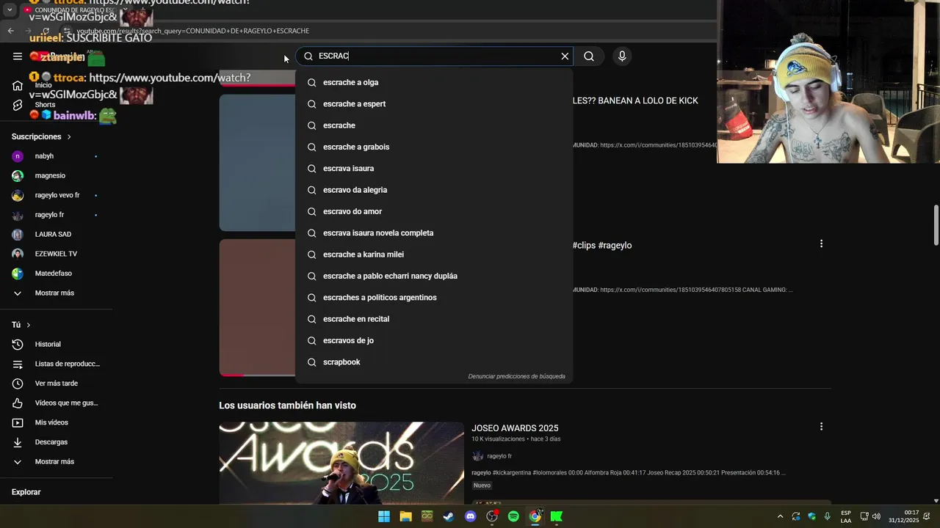Viewport: 940px width, 528px height.
Task: Select suggestion "escrache en recital"
Action: click(434, 319)
